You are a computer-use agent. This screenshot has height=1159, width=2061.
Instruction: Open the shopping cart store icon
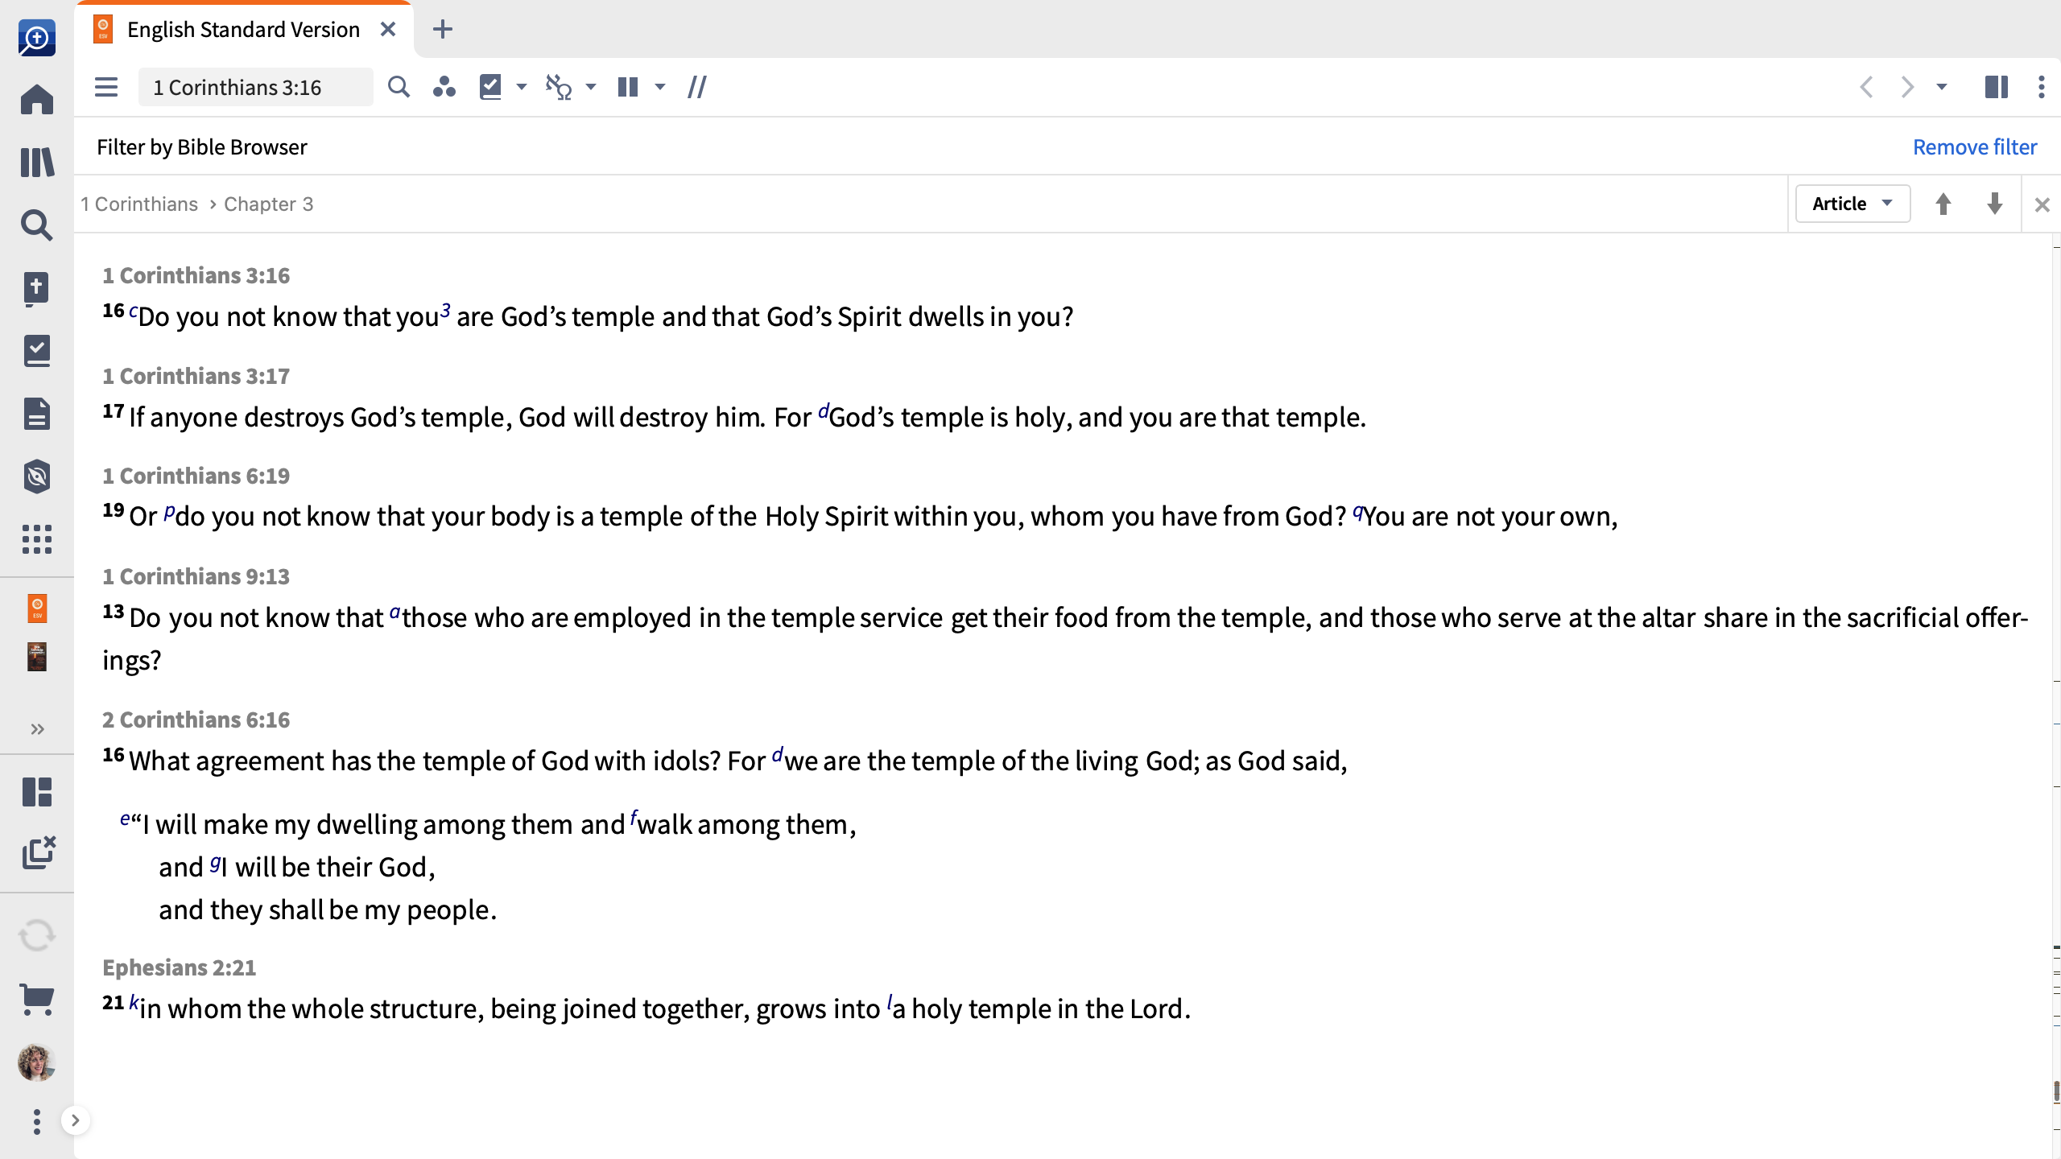point(37,999)
